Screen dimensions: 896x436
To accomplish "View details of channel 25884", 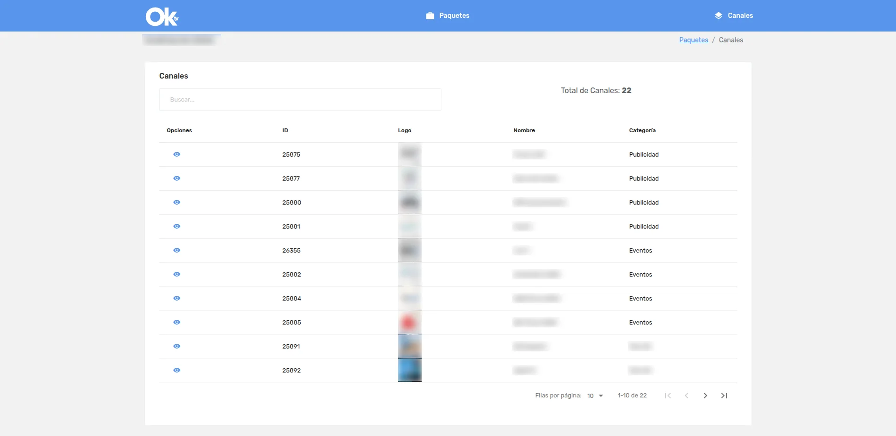I will (x=176, y=298).
